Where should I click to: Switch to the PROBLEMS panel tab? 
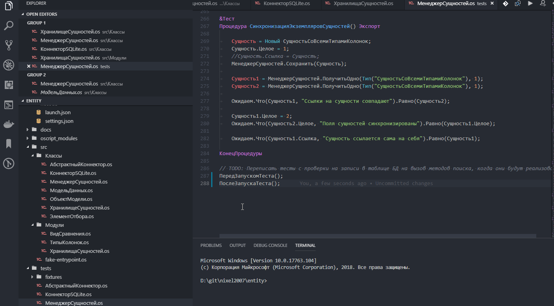[x=211, y=245]
